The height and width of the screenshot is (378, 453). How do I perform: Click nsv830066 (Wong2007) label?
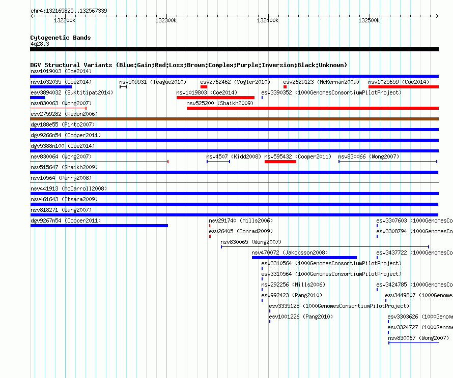[x=369, y=156]
